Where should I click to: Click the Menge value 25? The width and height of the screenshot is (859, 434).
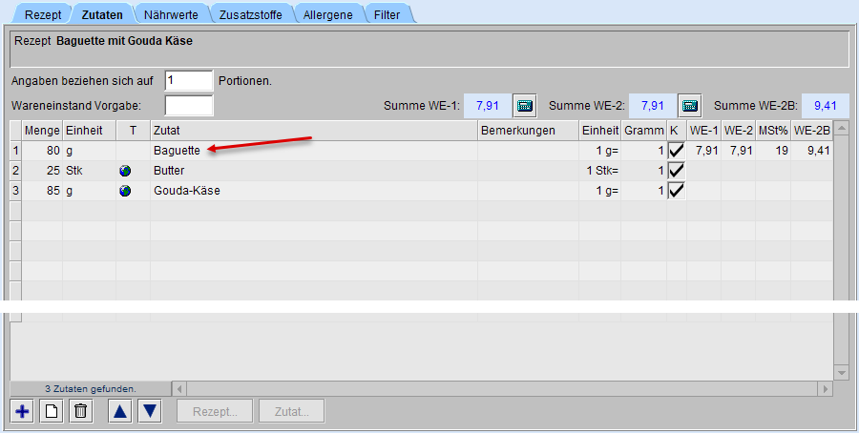pyautogui.click(x=53, y=171)
